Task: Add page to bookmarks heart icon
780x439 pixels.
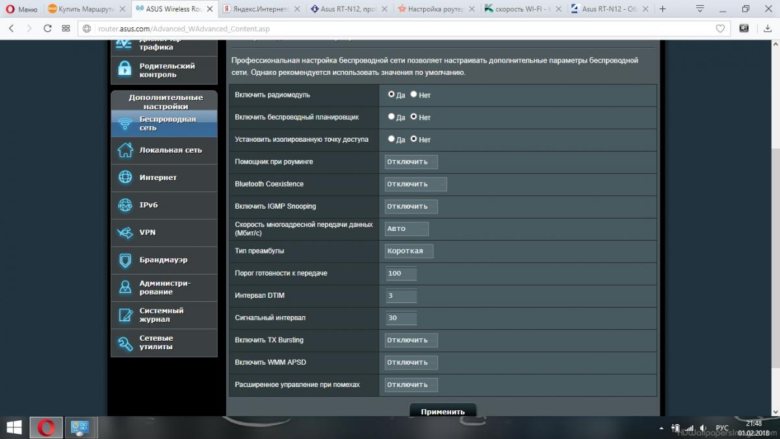Action: click(x=720, y=29)
